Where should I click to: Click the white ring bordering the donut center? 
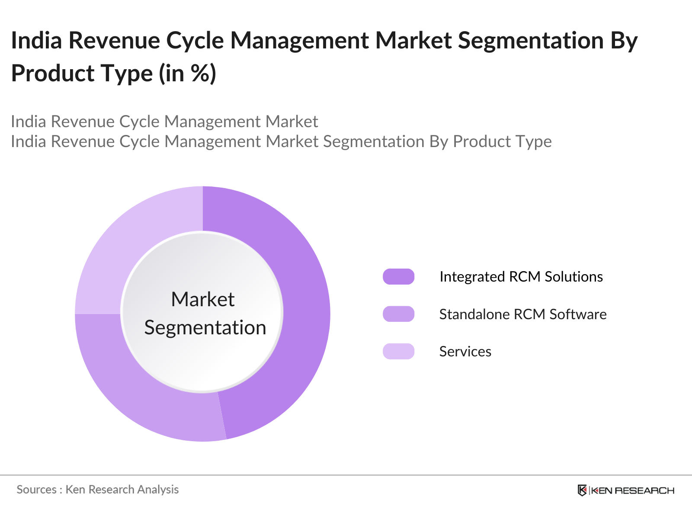click(x=202, y=232)
